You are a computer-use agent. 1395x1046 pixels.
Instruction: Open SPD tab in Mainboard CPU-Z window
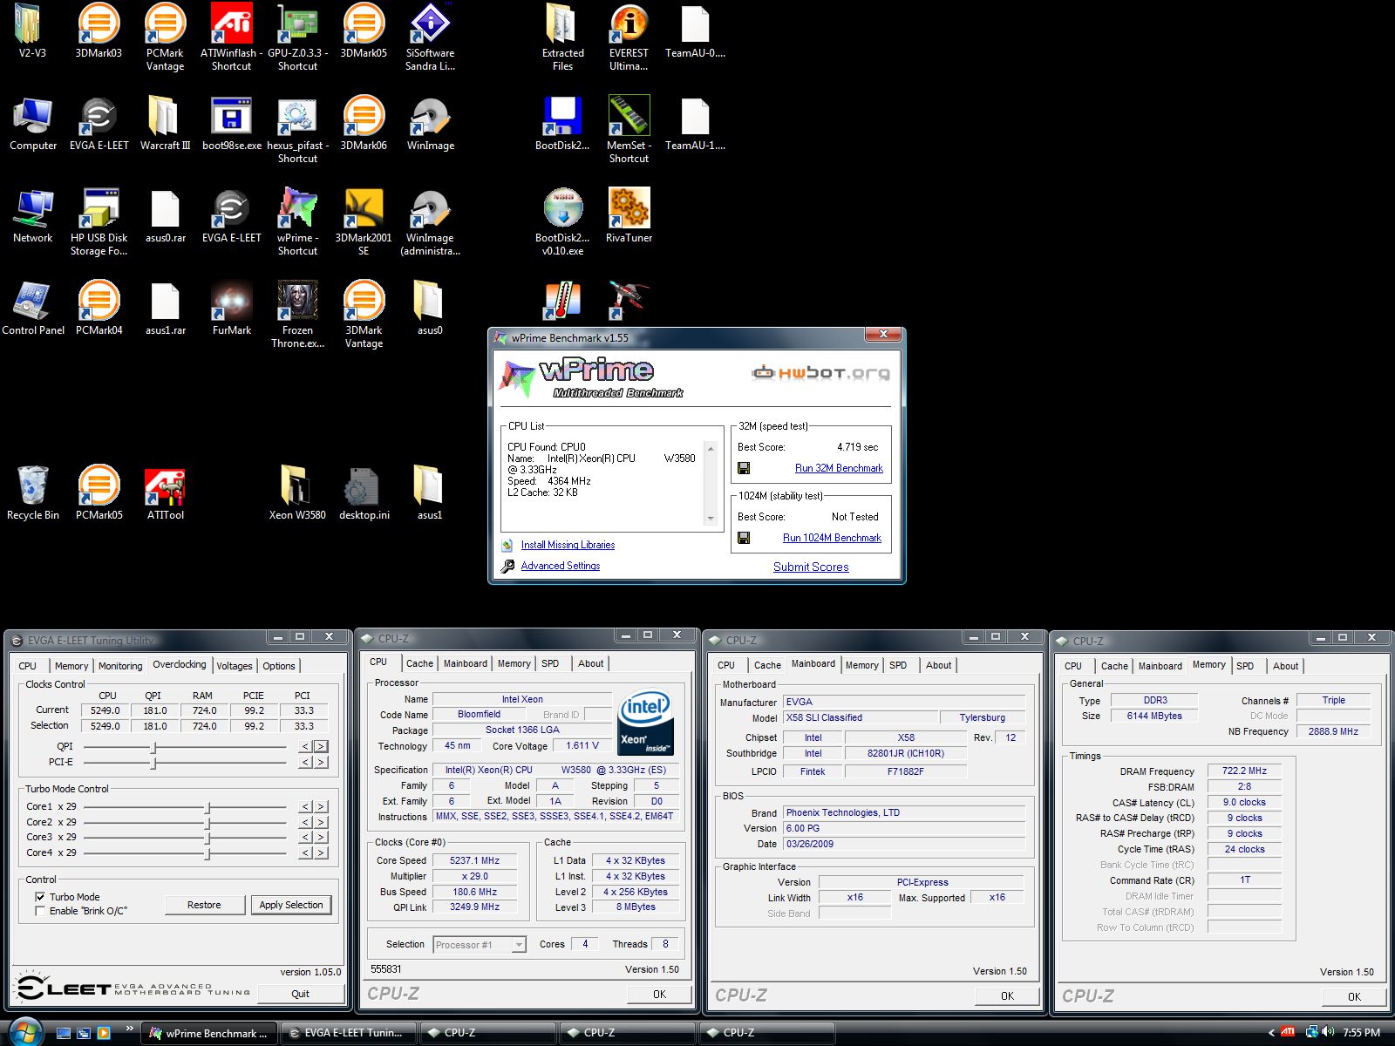point(898,665)
